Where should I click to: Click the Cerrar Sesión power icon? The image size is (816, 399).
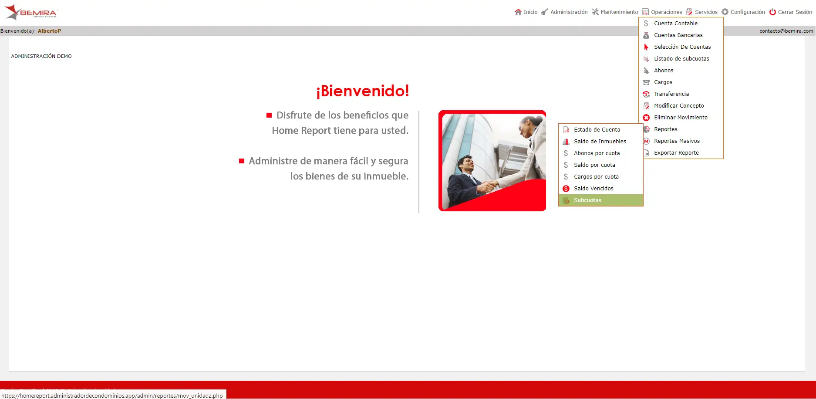coord(772,12)
